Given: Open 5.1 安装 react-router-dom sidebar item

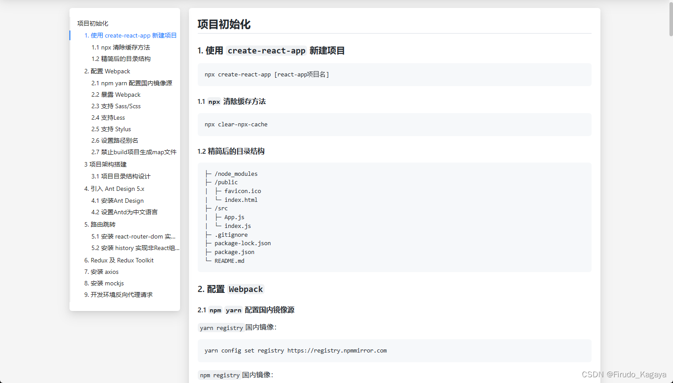Looking at the screenshot, I should pos(134,236).
